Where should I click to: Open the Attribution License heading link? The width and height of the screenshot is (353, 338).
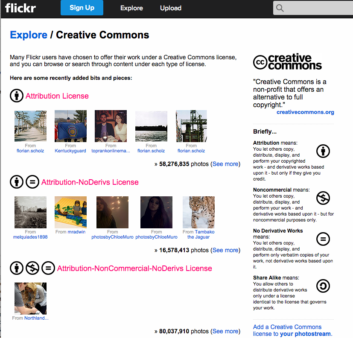coord(57,96)
